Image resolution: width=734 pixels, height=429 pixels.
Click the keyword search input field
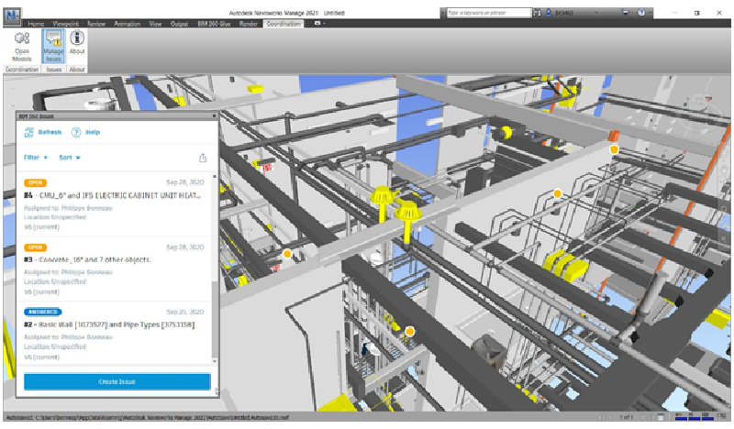coord(489,14)
